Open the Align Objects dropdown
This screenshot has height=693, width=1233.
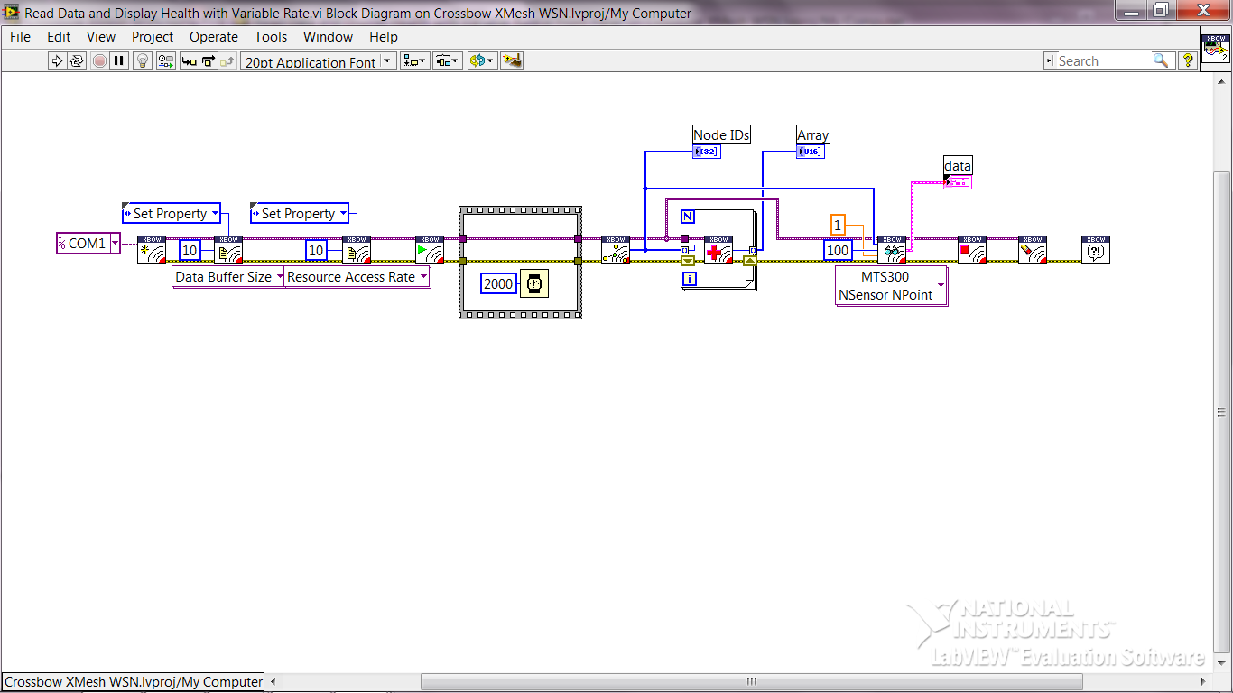[x=415, y=61]
